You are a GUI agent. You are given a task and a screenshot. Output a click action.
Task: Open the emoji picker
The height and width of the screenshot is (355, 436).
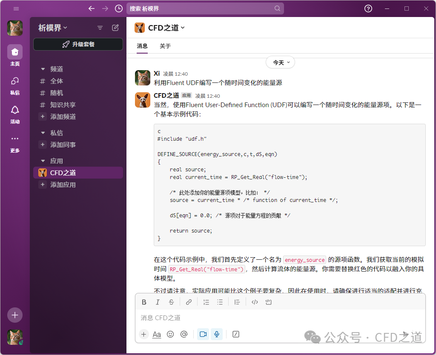click(x=170, y=334)
